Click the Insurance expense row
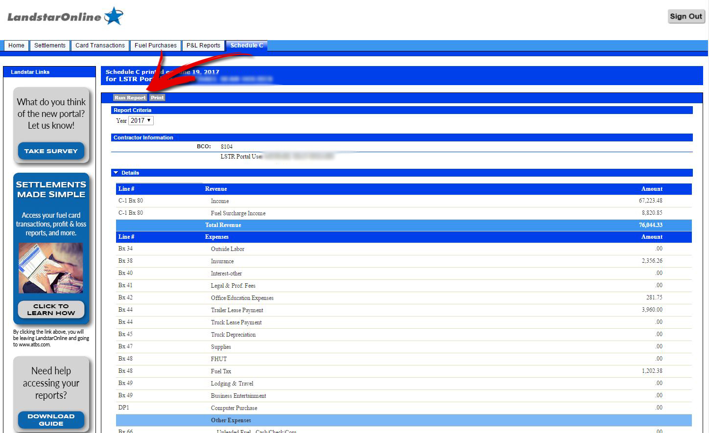709x433 pixels. pyautogui.click(x=404, y=261)
